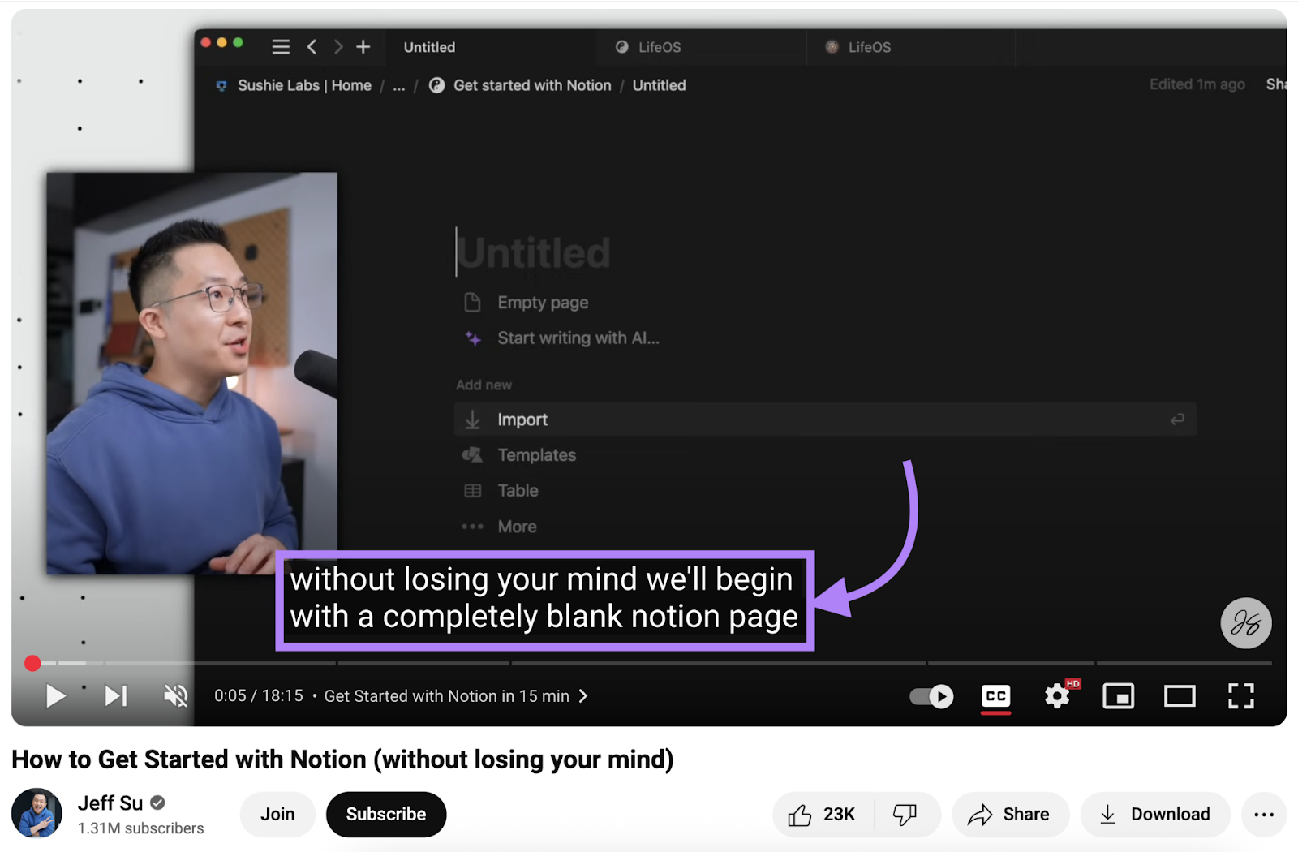The image size is (1298, 852).
Task: Enable closed captions with the CC button
Action: pos(995,695)
